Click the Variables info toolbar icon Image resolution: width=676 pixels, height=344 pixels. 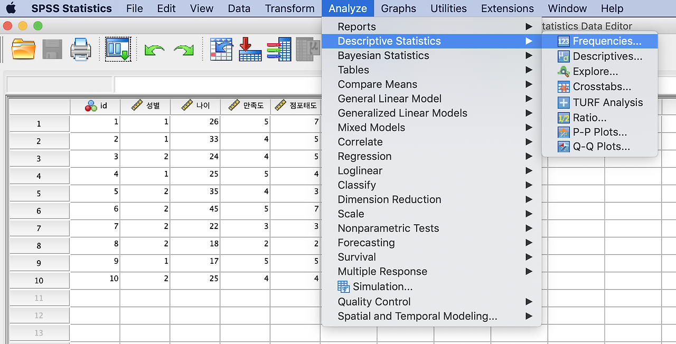279,49
